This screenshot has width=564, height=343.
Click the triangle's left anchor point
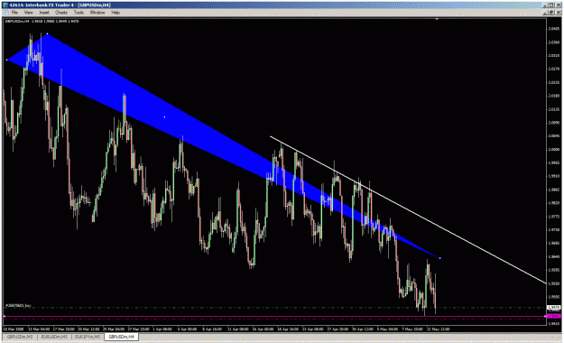(x=7, y=60)
